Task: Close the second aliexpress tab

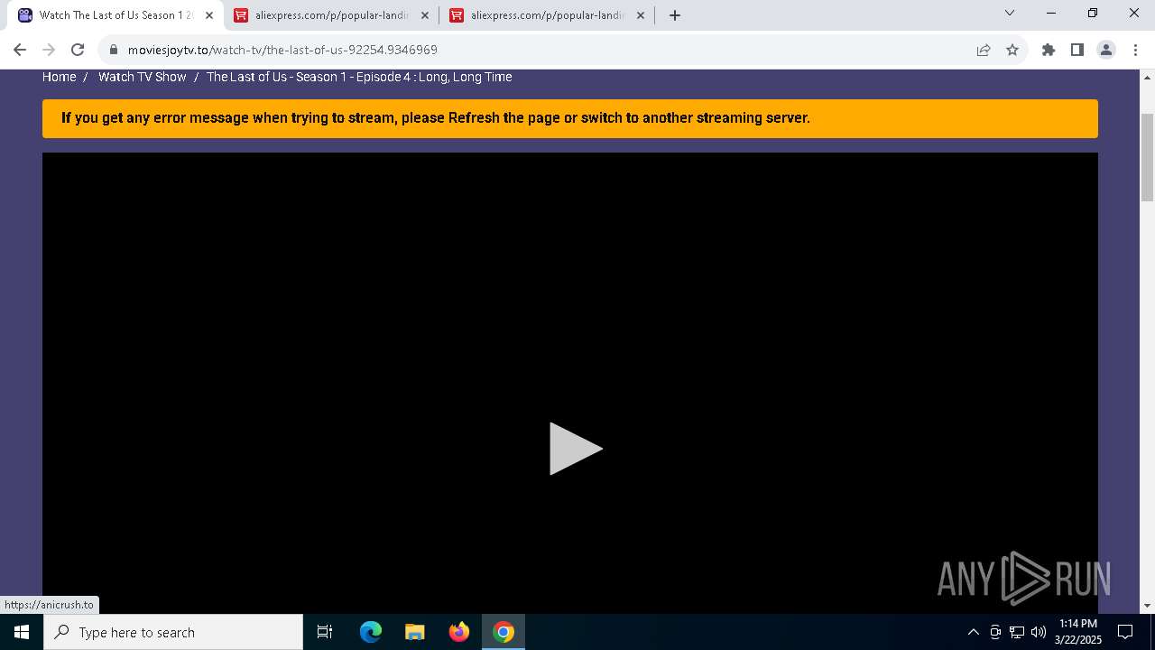Action: [x=641, y=15]
